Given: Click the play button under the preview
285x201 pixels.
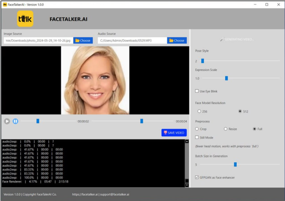Looking at the screenshot, I should [x=7, y=121].
